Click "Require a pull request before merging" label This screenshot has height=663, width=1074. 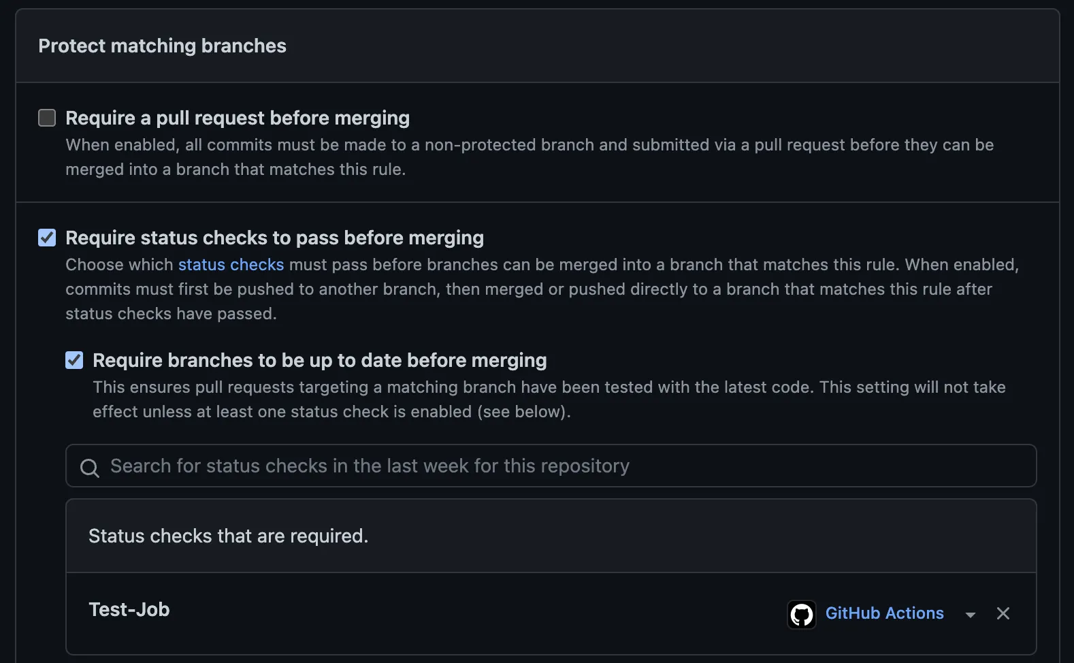(238, 118)
